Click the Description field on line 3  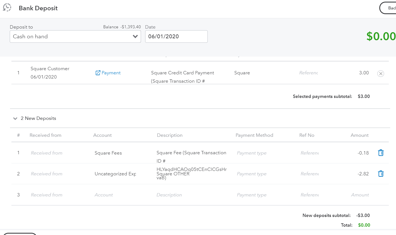169,195
